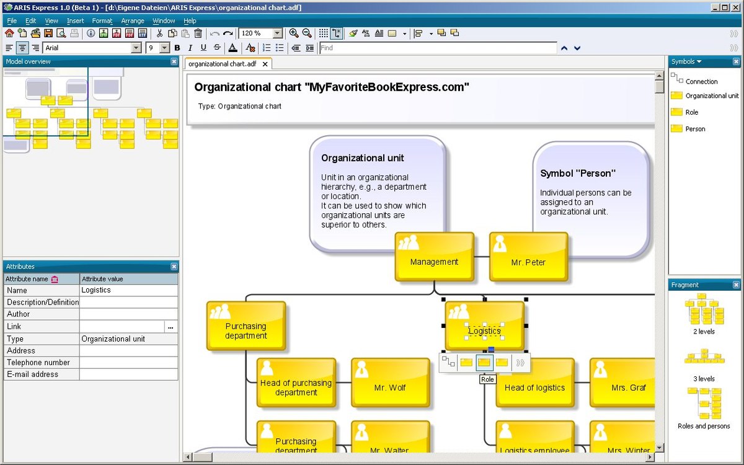Click the Zoom in magnifier icon

pos(294,33)
